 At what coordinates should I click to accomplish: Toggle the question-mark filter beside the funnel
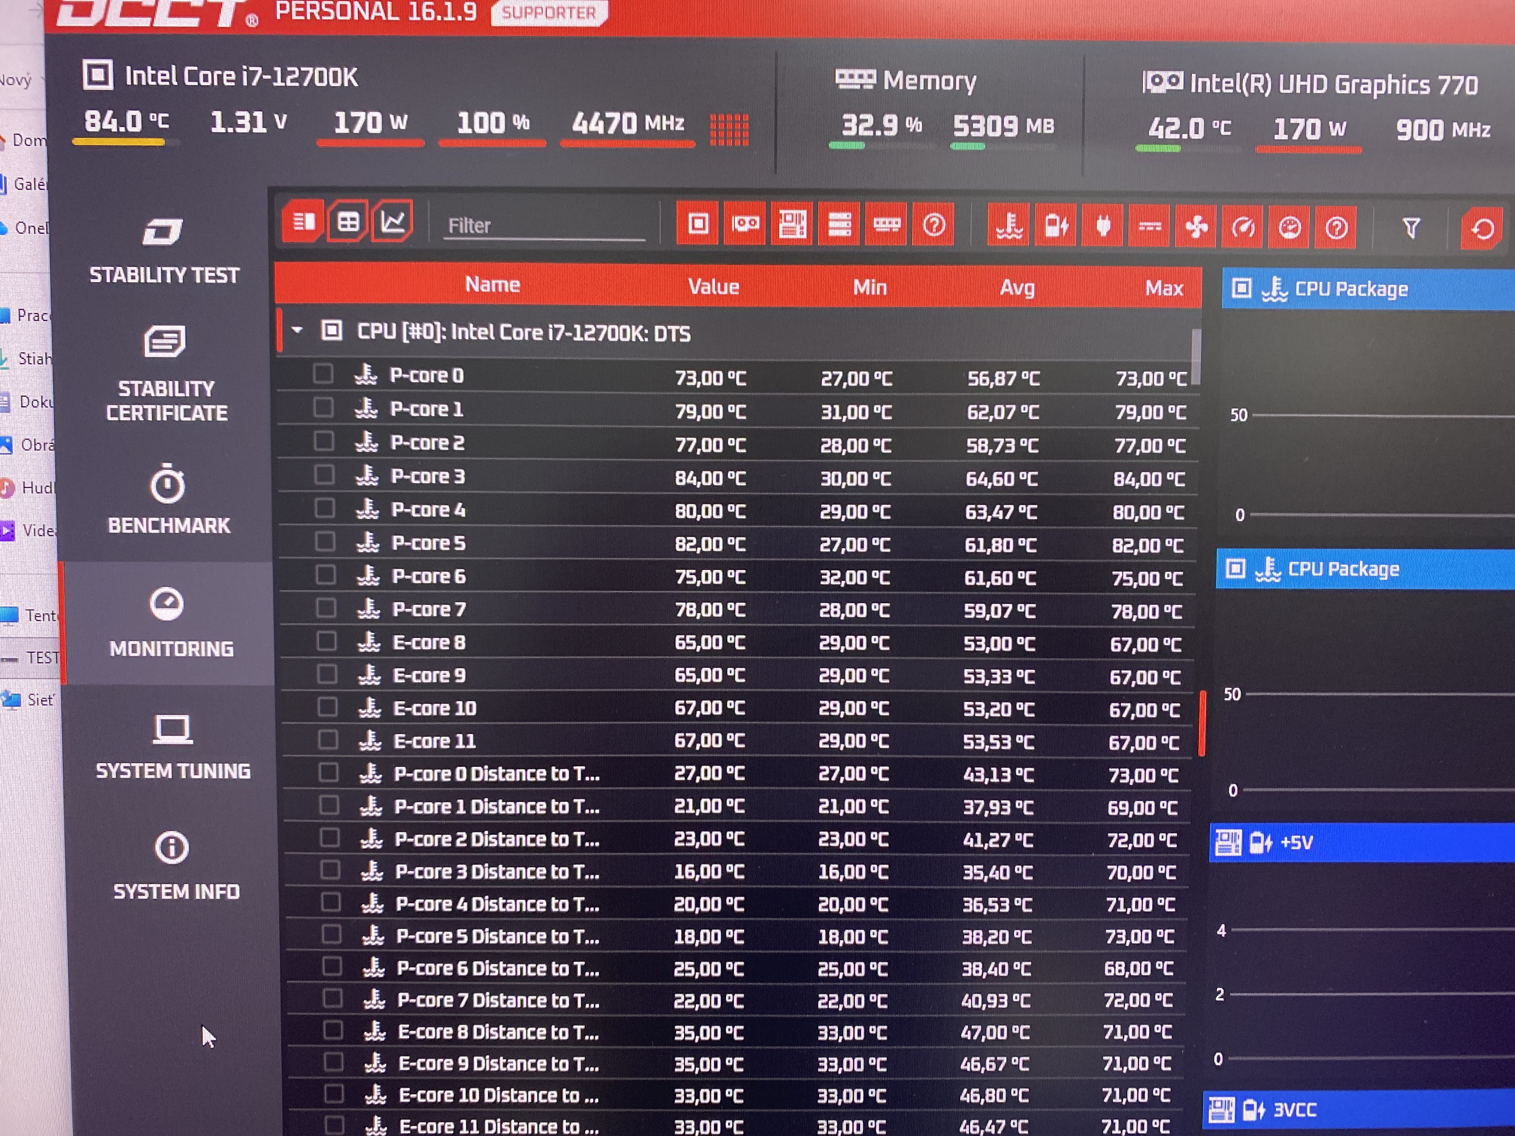click(1336, 228)
